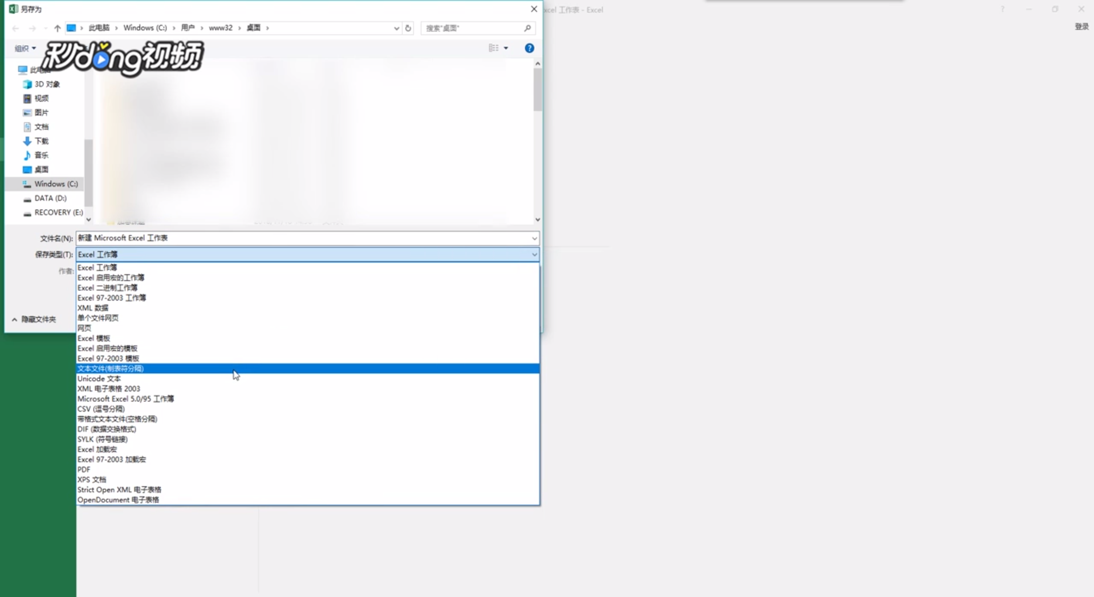Refresh the current folder view
Image resolution: width=1094 pixels, height=597 pixels.
[408, 28]
